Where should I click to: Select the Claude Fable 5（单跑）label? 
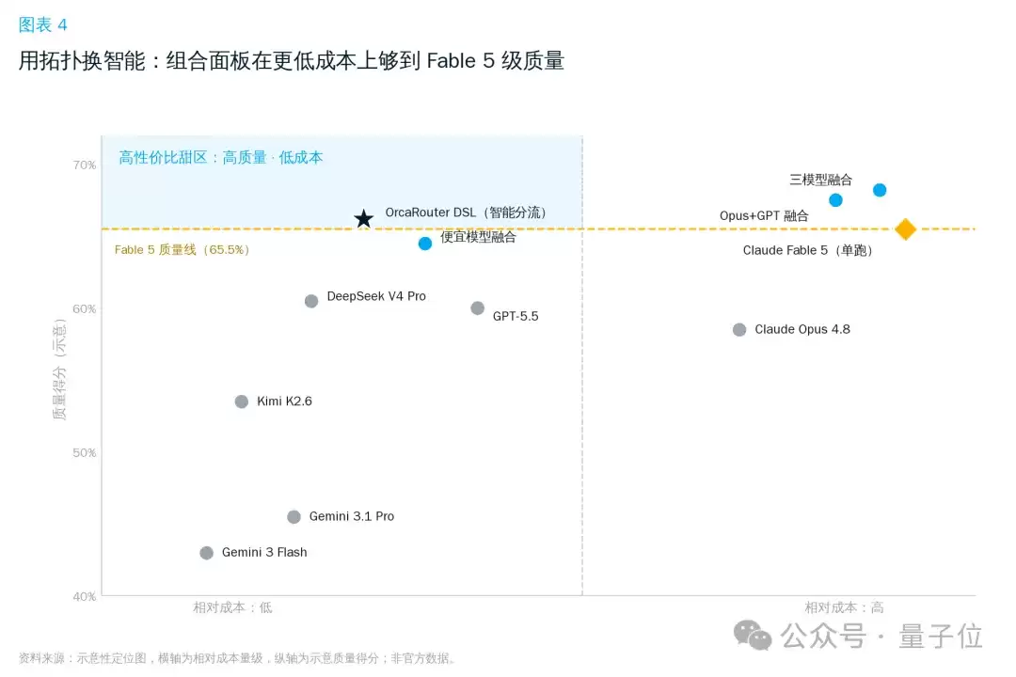808,250
